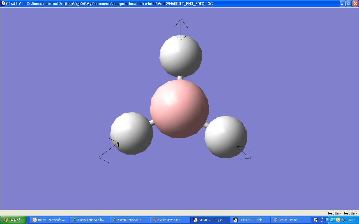Click the bond between boron and top hydrogen
Image resolution: width=359 pixels, height=224 pixels.
[x=180, y=78]
